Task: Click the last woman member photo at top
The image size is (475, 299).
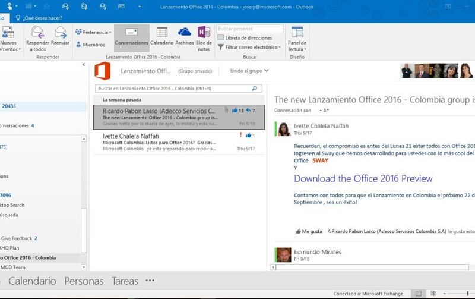Action: coord(467,71)
